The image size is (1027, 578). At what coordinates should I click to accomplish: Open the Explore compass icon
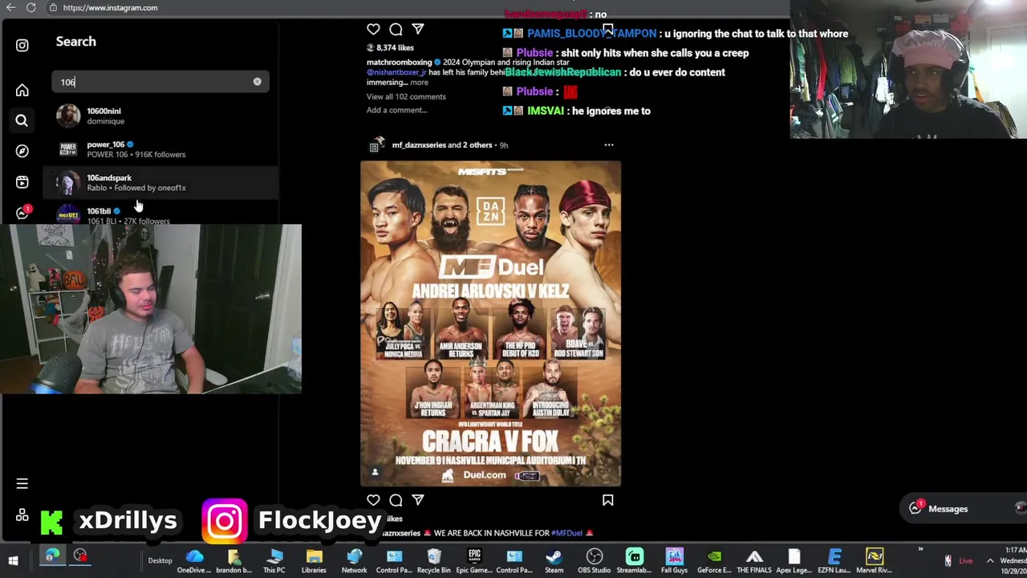coord(22,151)
